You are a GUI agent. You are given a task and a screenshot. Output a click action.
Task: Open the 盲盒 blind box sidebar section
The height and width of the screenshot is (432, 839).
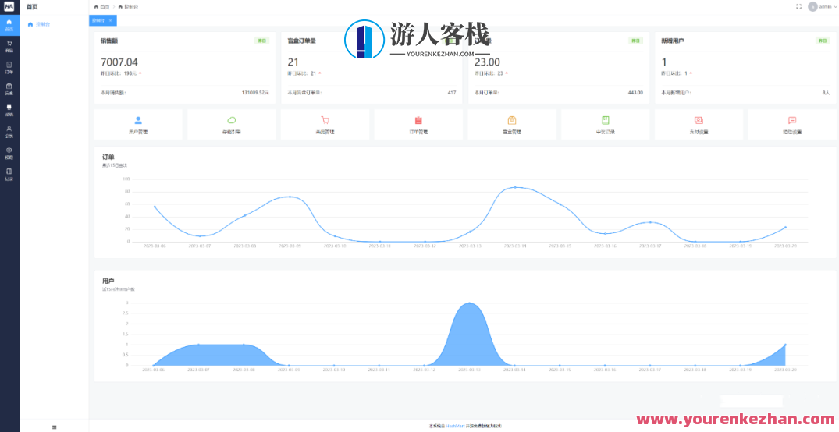pos(9,89)
